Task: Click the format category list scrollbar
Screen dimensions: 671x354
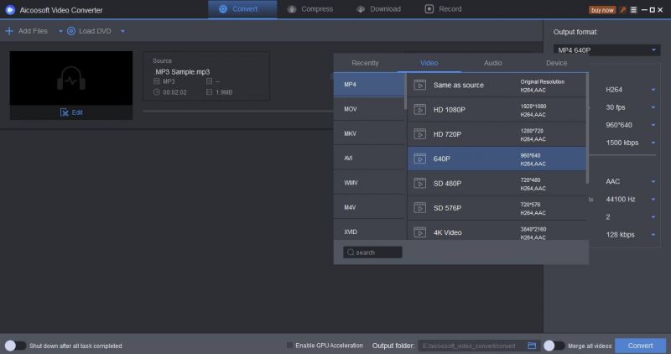Action: click(x=405, y=91)
